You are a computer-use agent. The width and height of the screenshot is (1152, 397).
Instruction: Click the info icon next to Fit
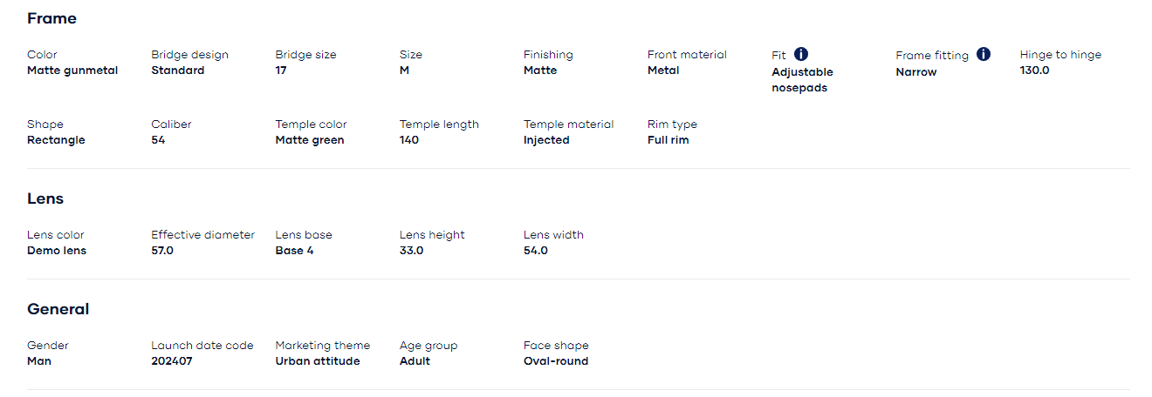[801, 54]
